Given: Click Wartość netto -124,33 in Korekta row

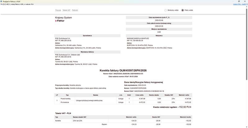Looking at the screenshot, I should point(134,121).
